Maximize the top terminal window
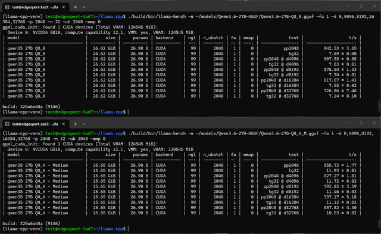The width and height of the screenshot is (381, 234). [x=361, y=6]
